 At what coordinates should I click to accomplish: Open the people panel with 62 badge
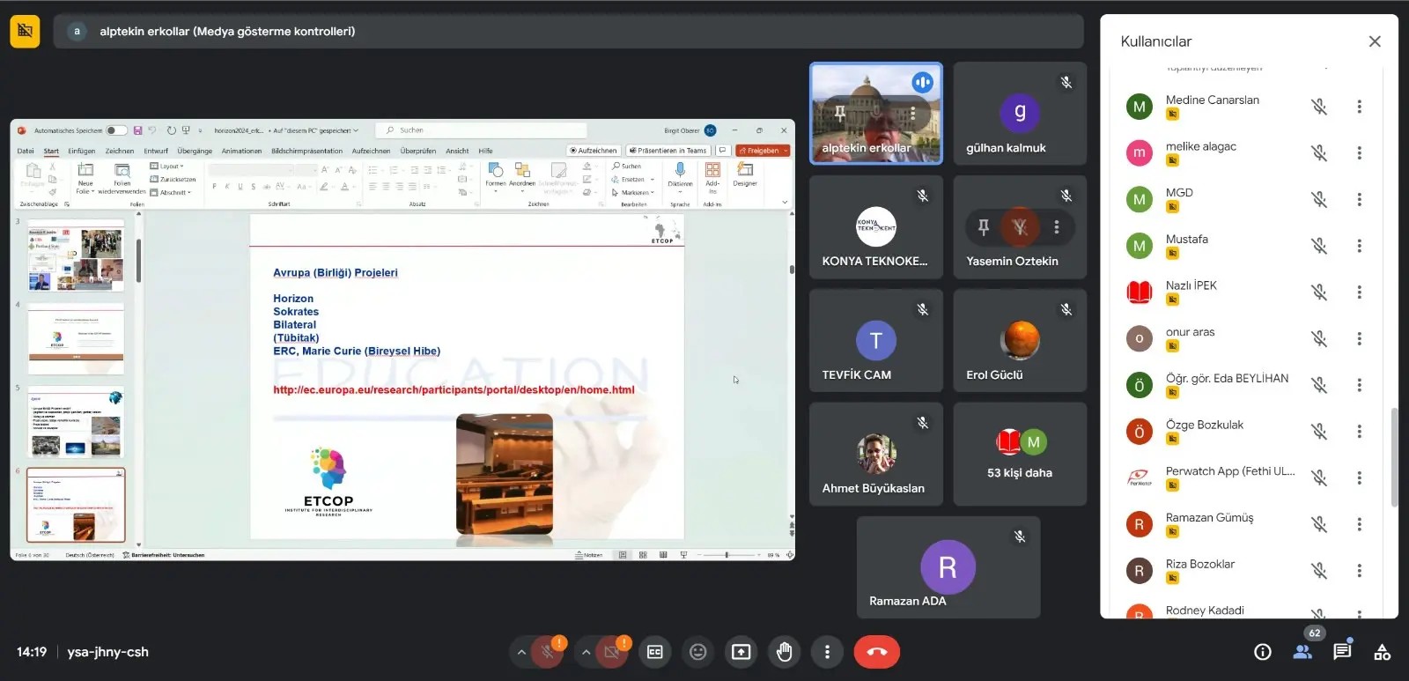1302,652
